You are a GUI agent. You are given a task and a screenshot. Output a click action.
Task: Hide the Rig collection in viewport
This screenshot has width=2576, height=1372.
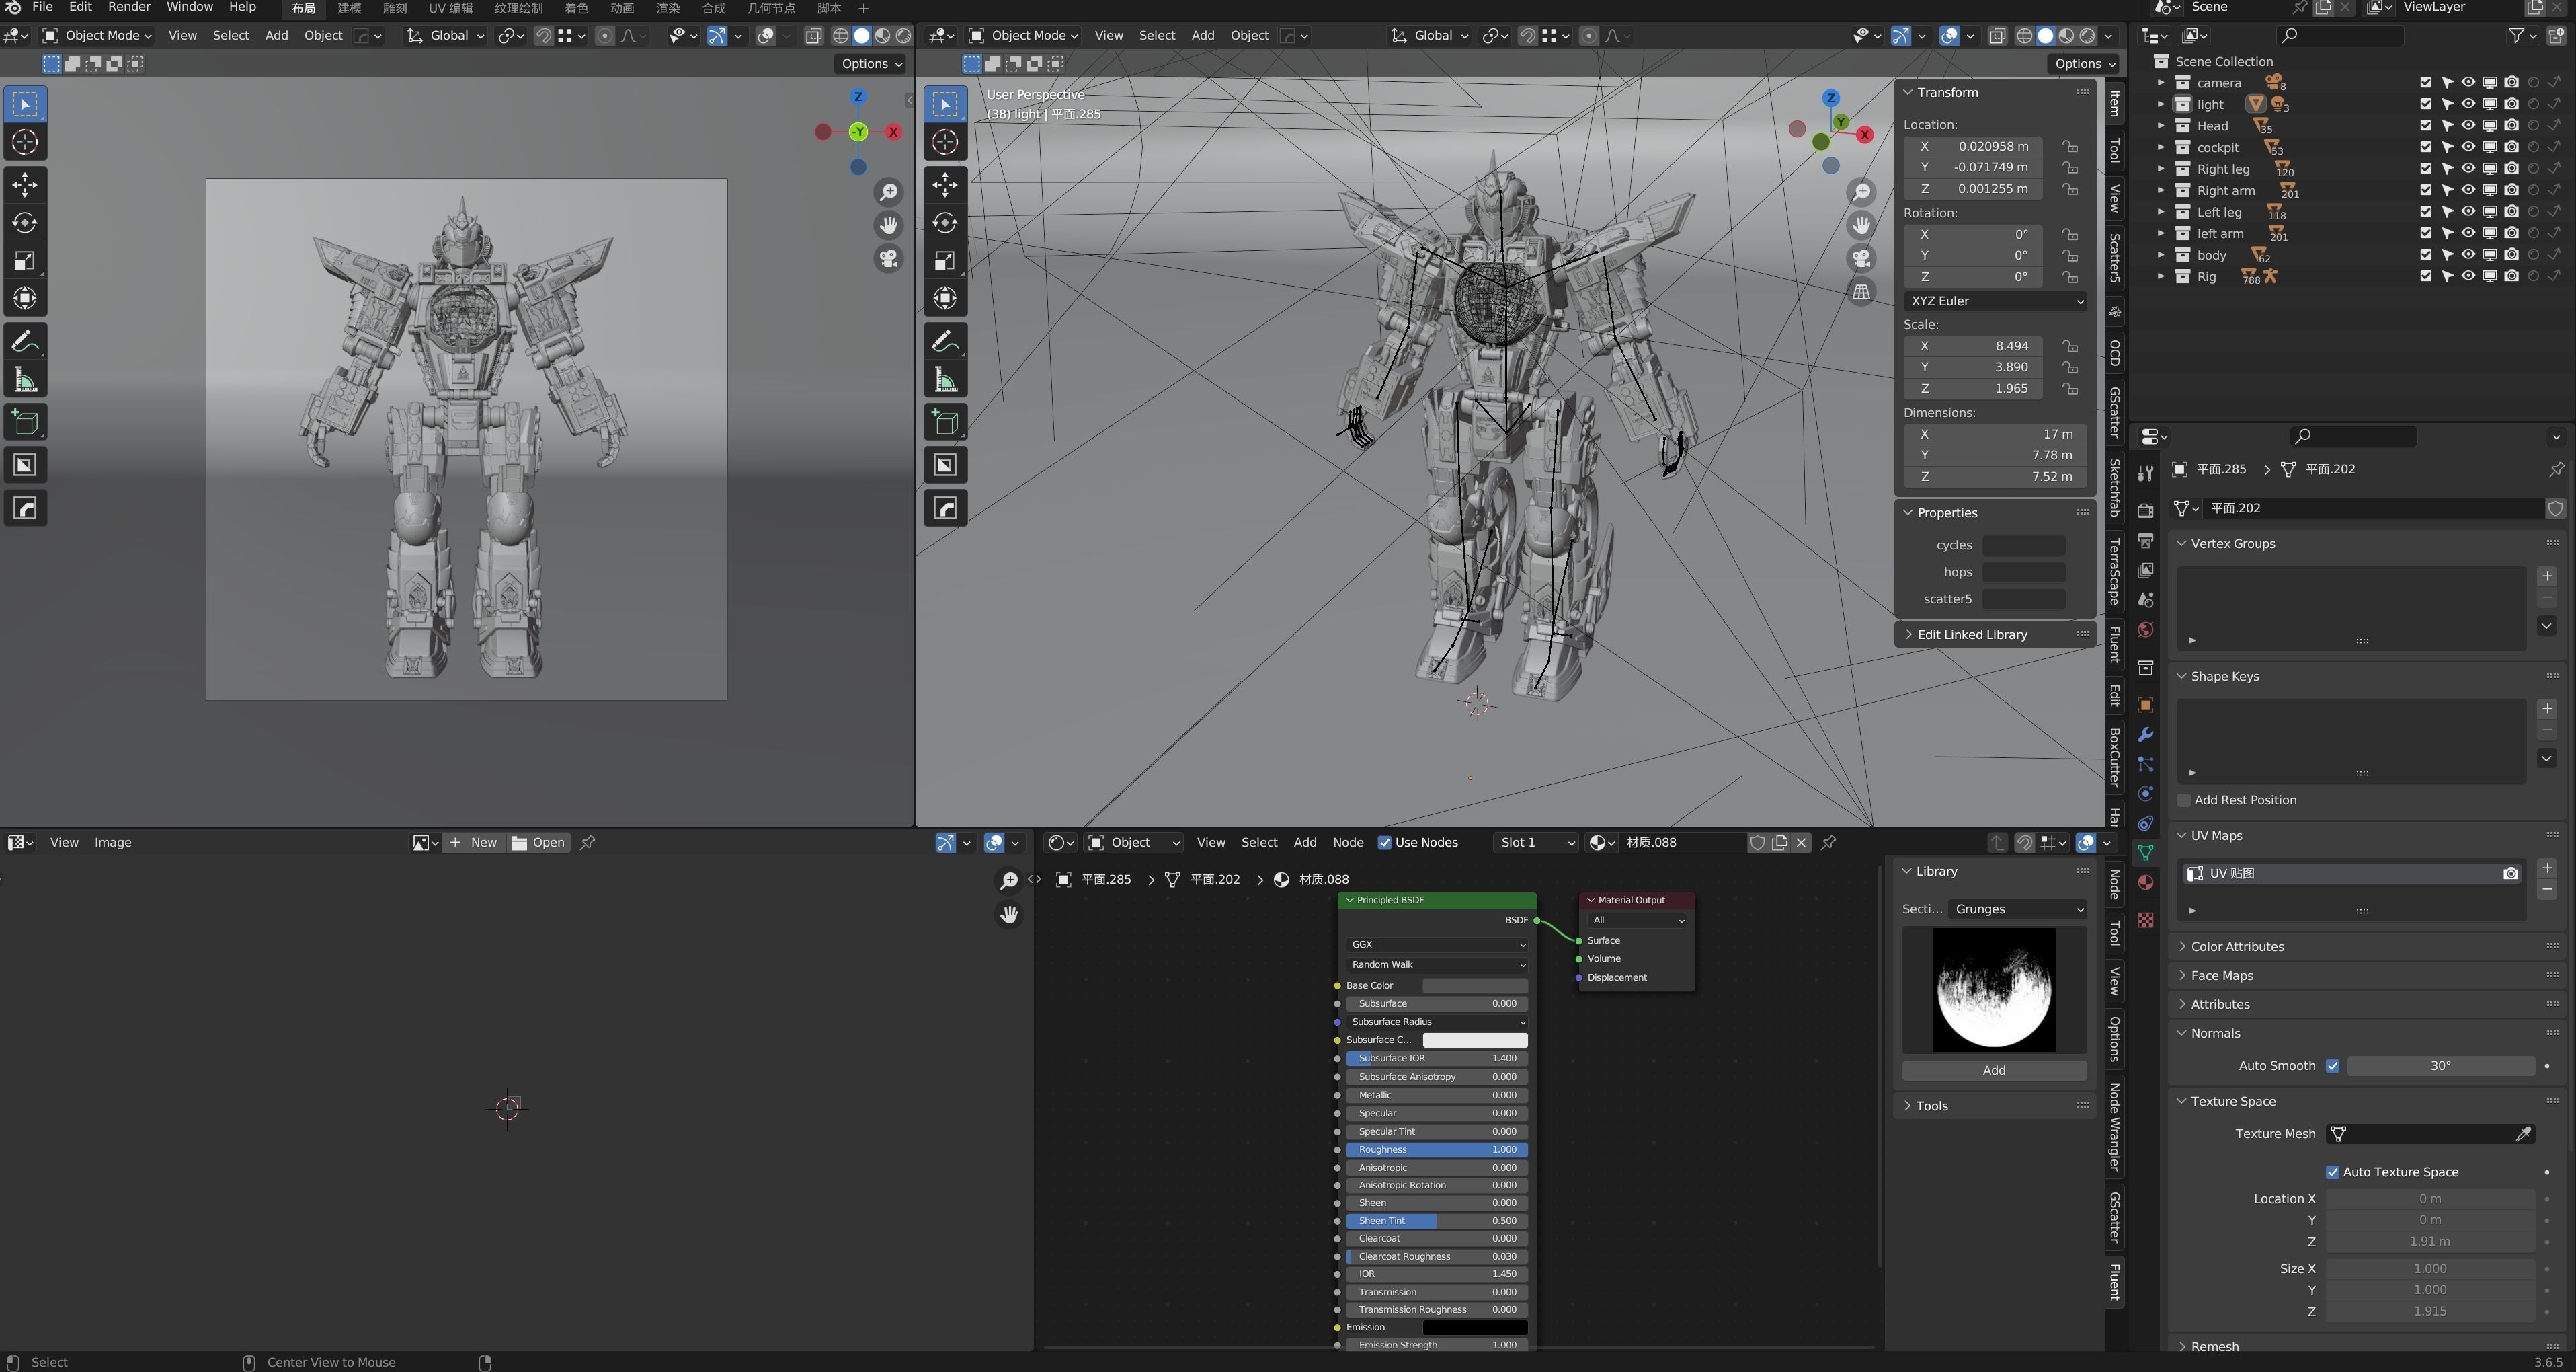[2468, 277]
